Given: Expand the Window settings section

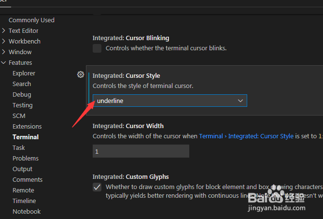Looking at the screenshot, I should [20, 52].
